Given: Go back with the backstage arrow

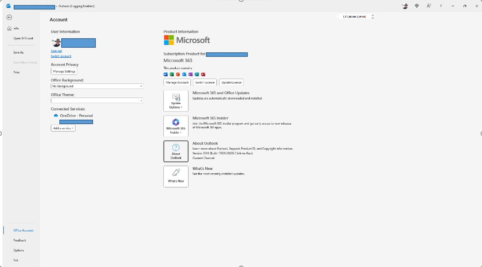Looking at the screenshot, I should (9, 17).
